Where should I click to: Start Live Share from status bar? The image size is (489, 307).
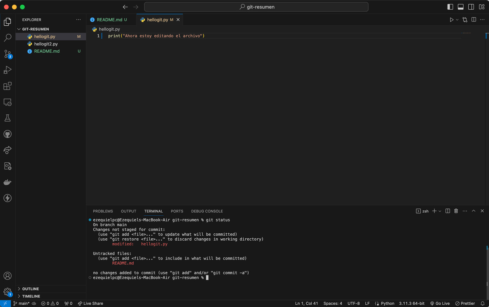click(90, 304)
